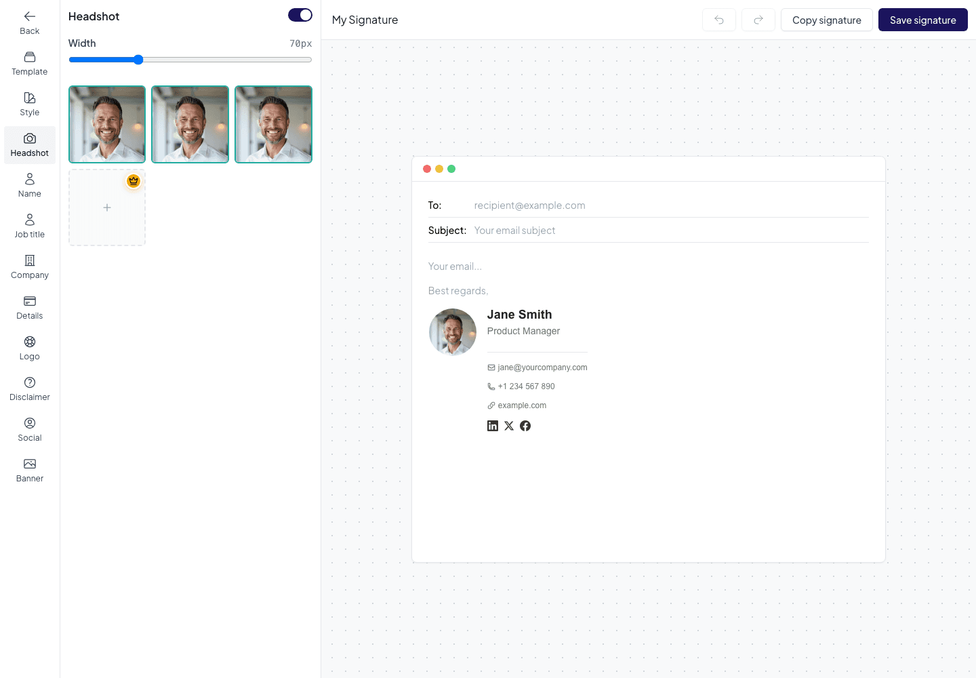
Task: Switch to the Name tab
Action: pyautogui.click(x=30, y=186)
